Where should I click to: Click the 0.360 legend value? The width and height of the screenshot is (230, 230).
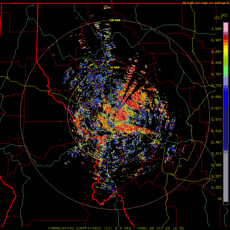click(216, 165)
